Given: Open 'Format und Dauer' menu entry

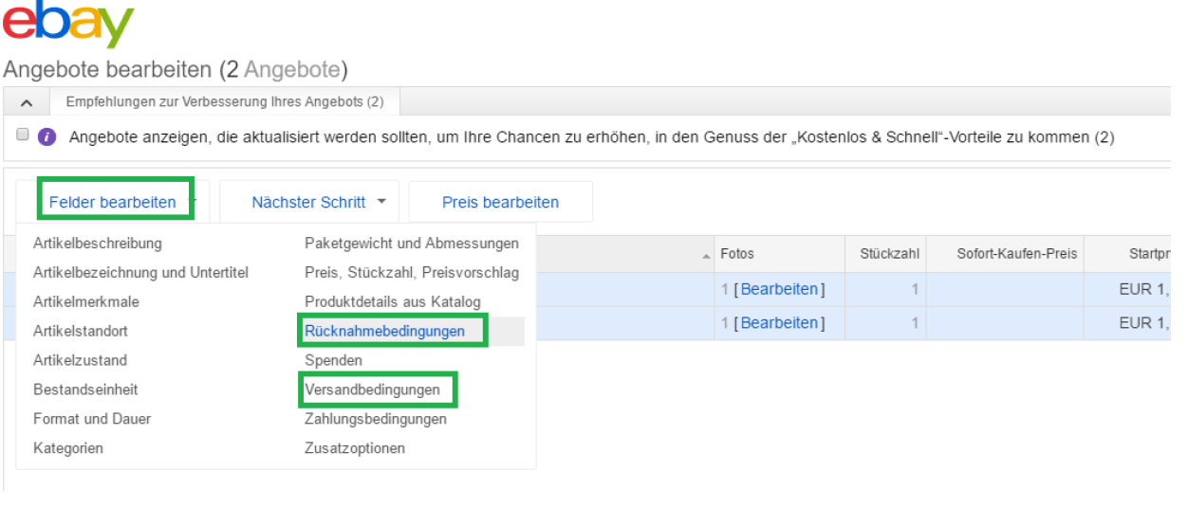Looking at the screenshot, I should [92, 419].
